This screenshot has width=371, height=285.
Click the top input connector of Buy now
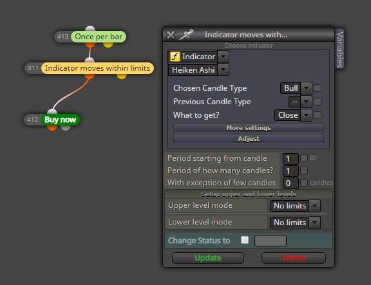52,112
